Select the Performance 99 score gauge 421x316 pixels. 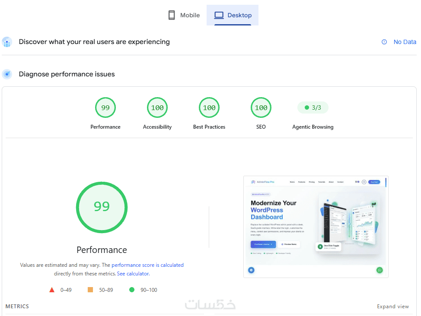pyautogui.click(x=105, y=107)
